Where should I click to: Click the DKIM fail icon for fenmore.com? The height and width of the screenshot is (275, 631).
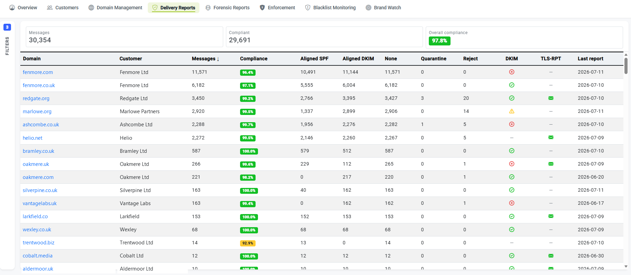511,72
